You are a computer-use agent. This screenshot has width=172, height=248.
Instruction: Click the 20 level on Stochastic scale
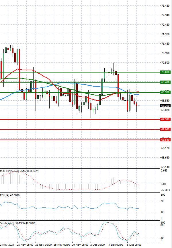click(x=162, y=238)
